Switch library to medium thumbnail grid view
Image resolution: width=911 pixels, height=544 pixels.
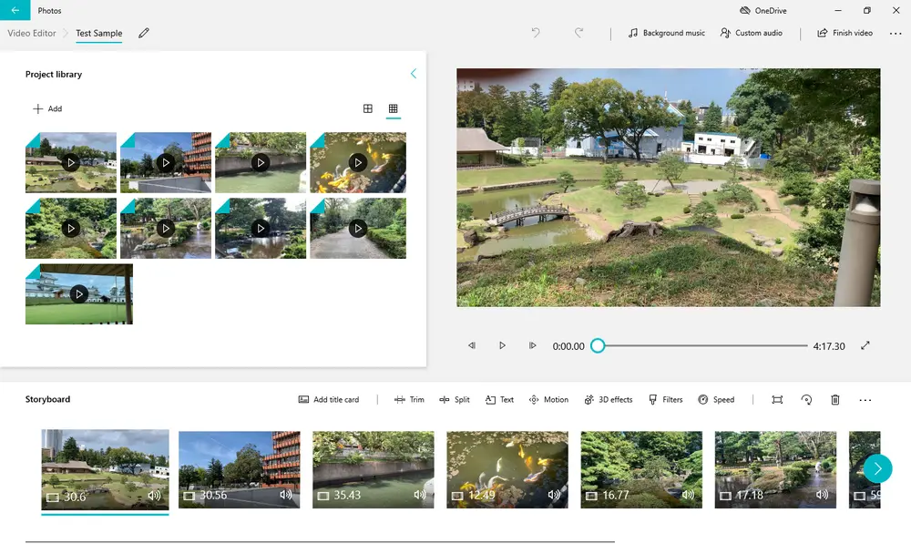[368, 108]
